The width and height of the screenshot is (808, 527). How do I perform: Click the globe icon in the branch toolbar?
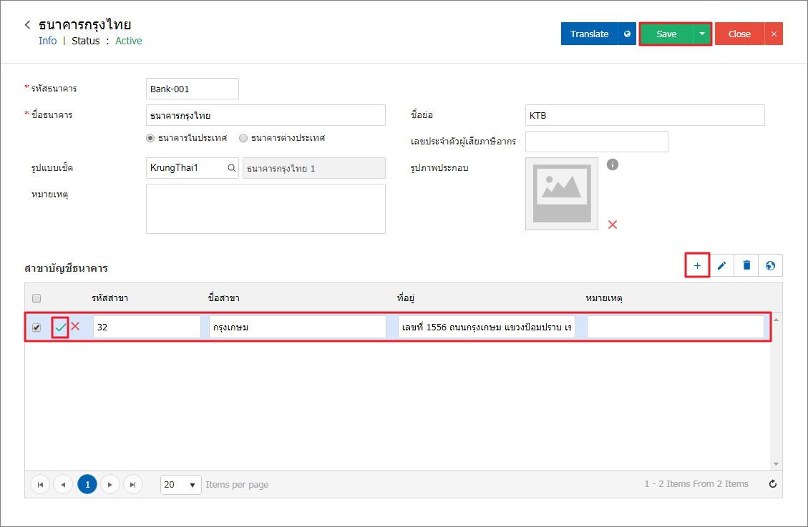pyautogui.click(x=770, y=265)
